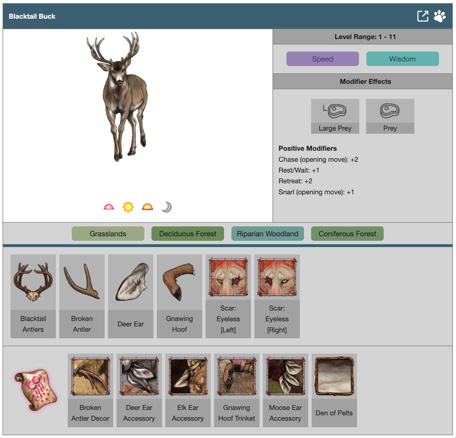Click the Large Prey meat icon
Viewport: 456px width, 438px height.
(335, 111)
